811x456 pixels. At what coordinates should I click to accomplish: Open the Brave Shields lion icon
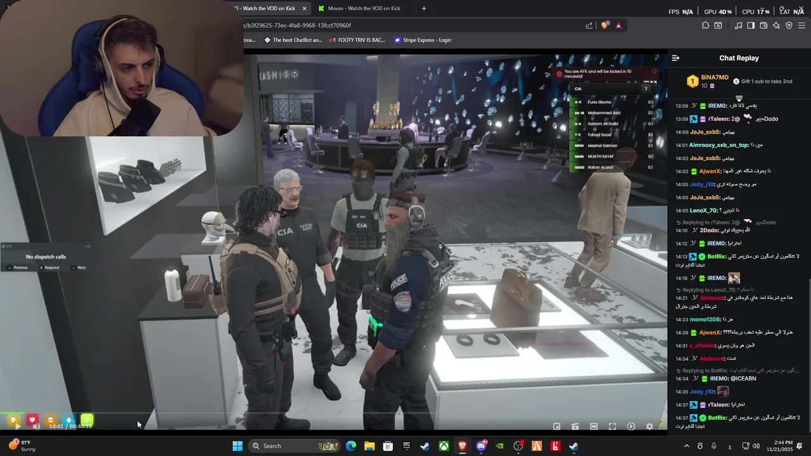point(604,25)
